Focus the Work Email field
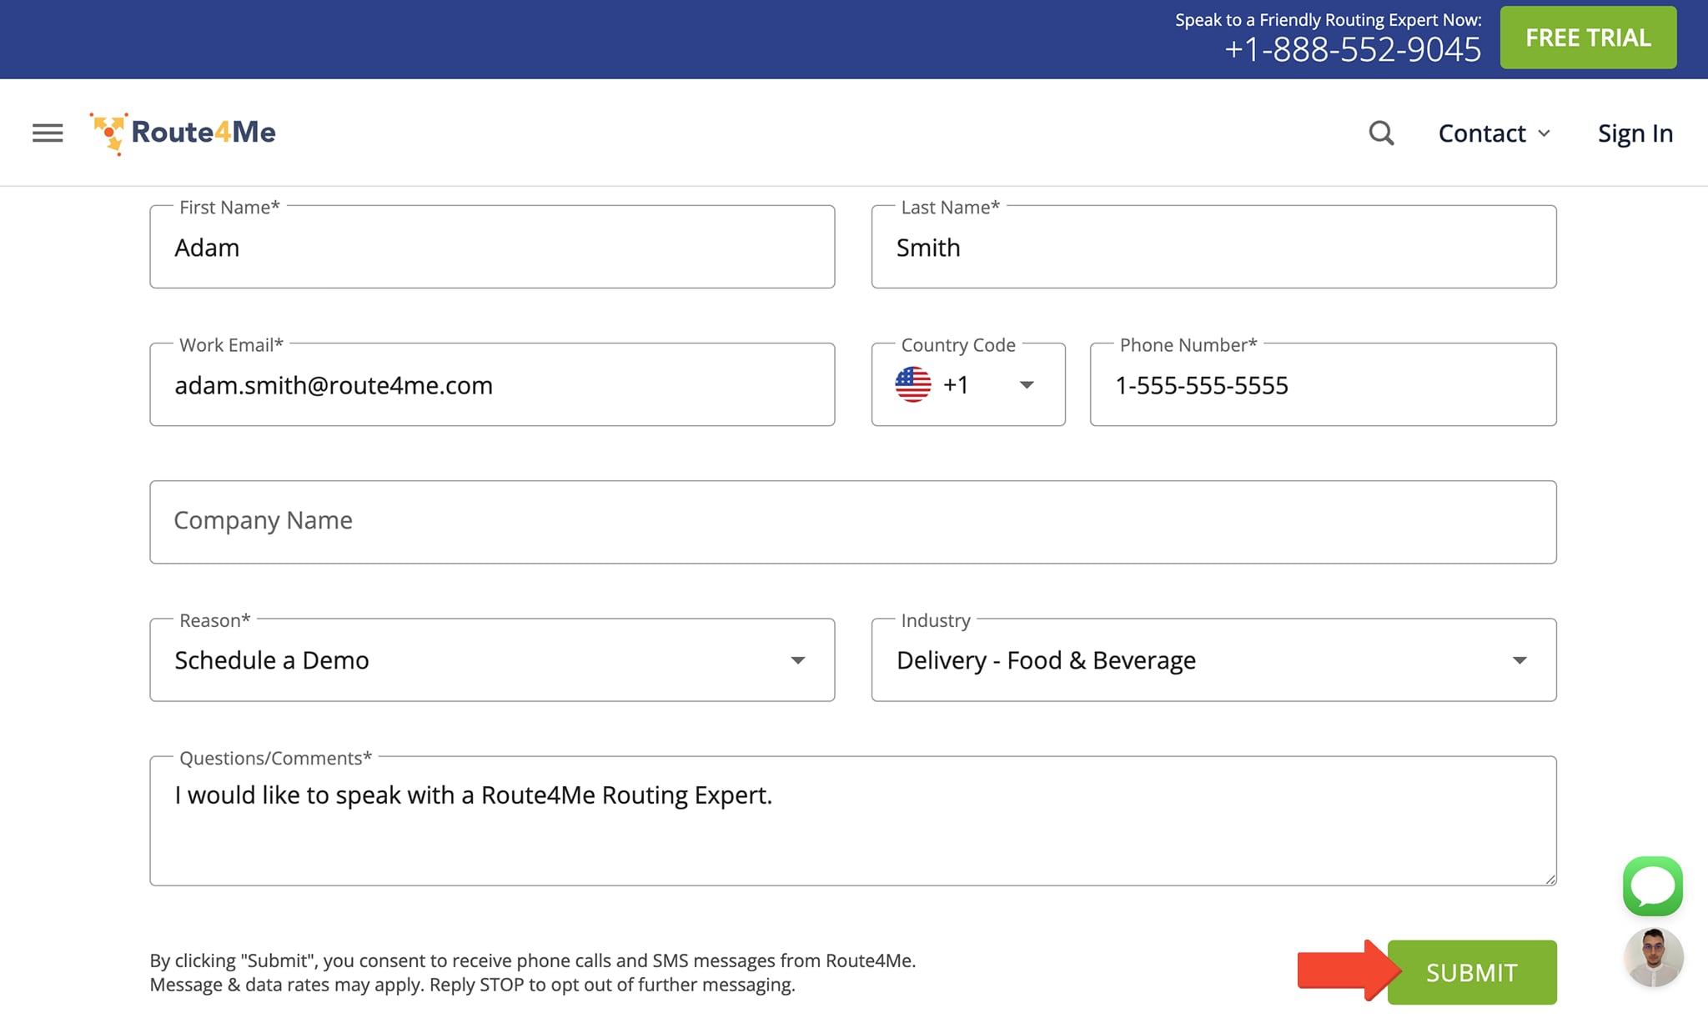The height and width of the screenshot is (1018, 1708). (x=492, y=384)
